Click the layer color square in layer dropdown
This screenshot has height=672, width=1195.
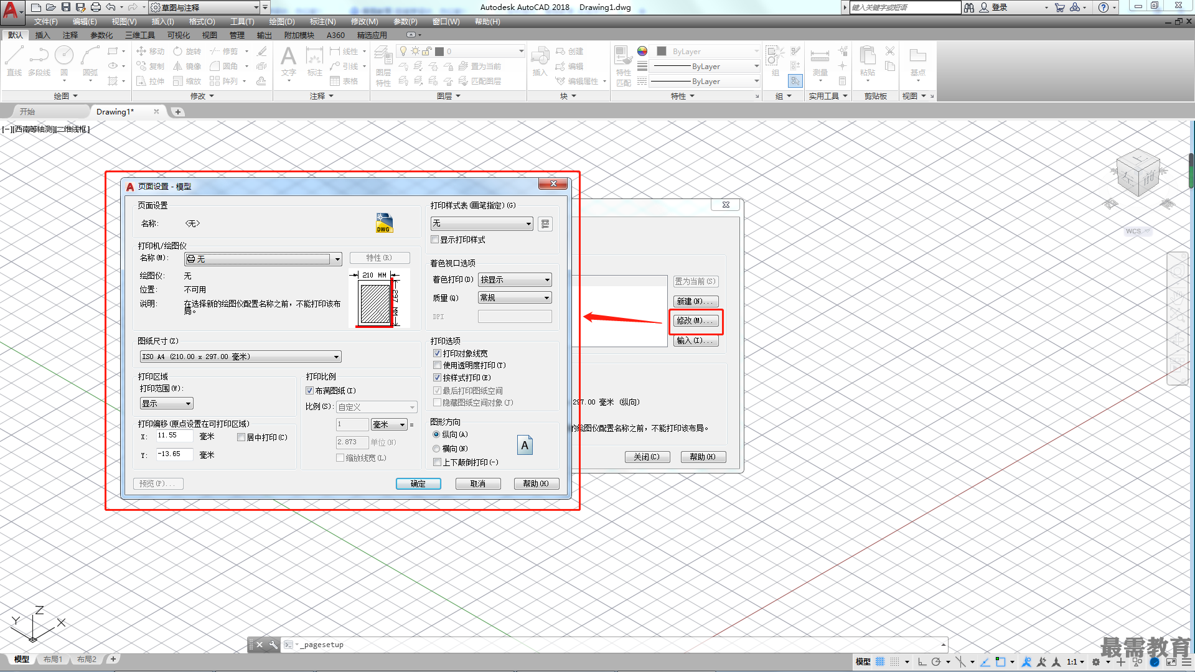tap(439, 52)
